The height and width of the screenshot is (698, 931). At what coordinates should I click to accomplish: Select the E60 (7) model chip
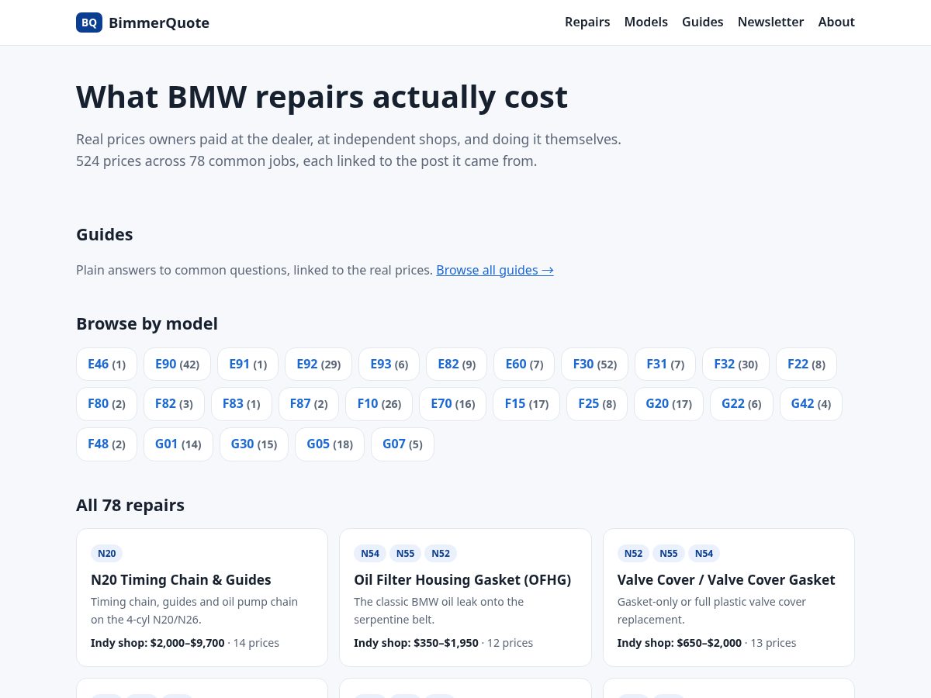pos(524,364)
